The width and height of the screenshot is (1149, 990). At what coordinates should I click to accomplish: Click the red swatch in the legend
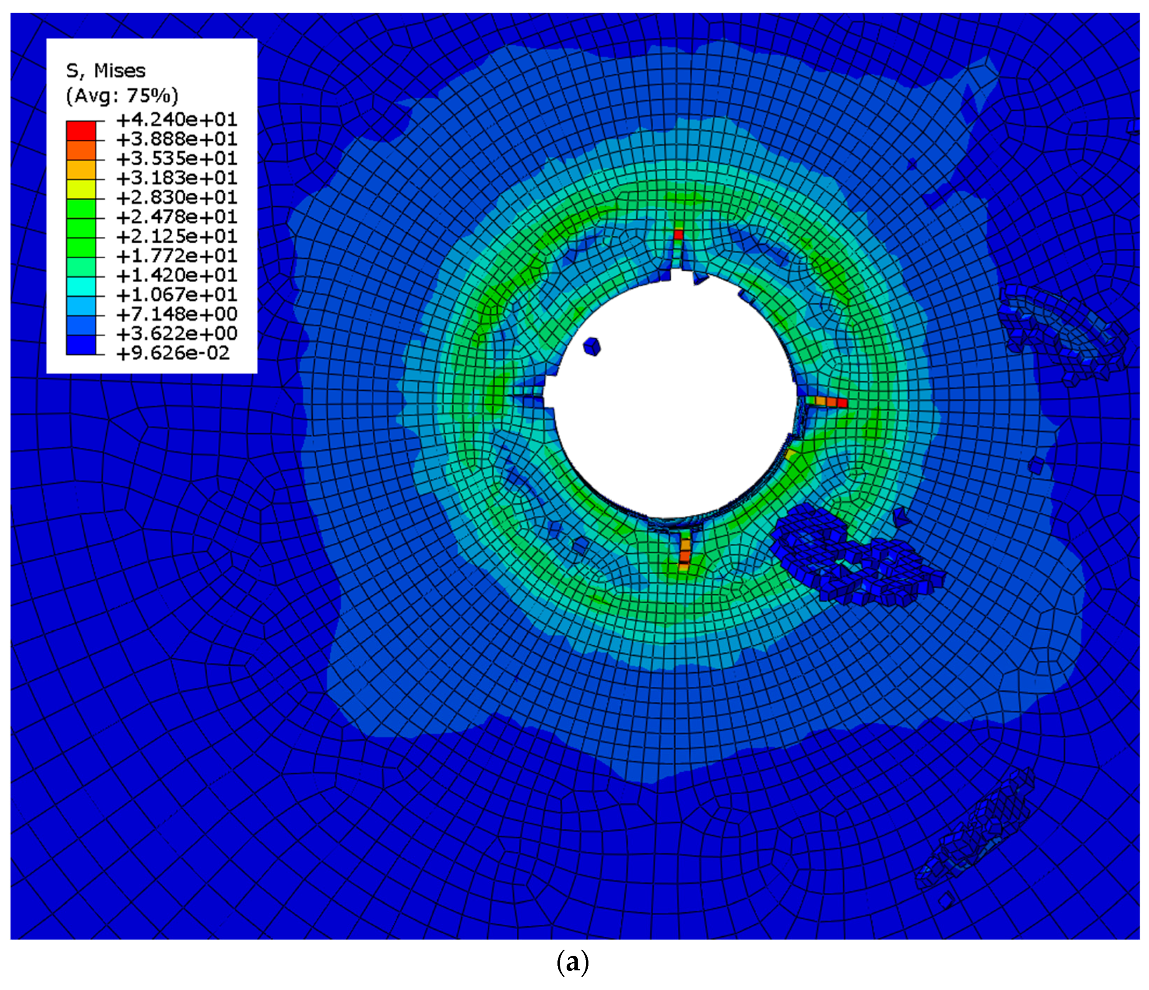pos(81,130)
